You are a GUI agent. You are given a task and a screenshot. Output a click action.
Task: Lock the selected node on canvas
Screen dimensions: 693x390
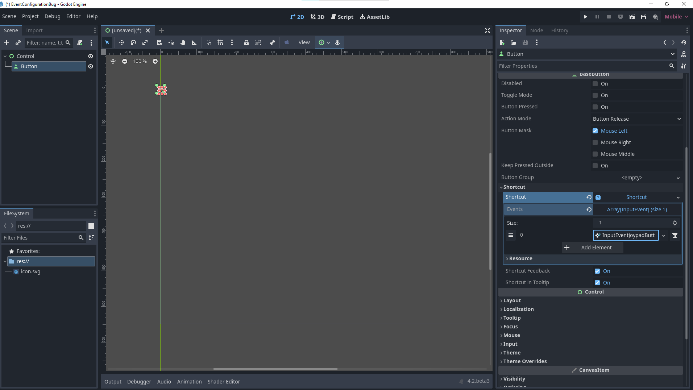click(x=247, y=42)
